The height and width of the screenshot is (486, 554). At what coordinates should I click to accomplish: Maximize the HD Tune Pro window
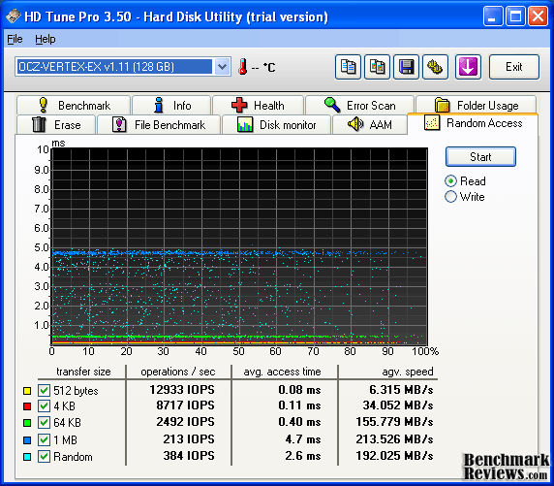coord(515,16)
